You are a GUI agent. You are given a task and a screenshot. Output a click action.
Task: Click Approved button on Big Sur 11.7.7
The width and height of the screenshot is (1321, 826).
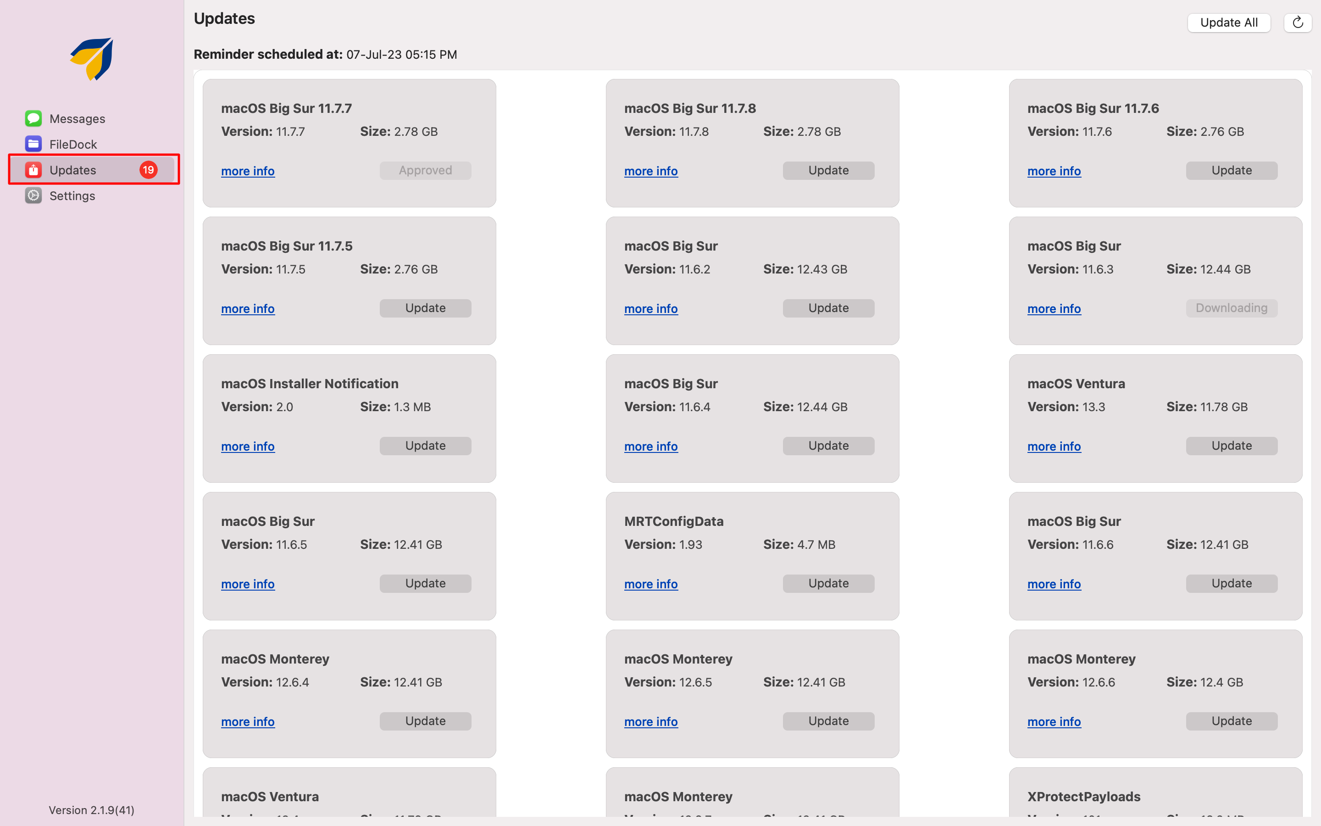(x=425, y=170)
